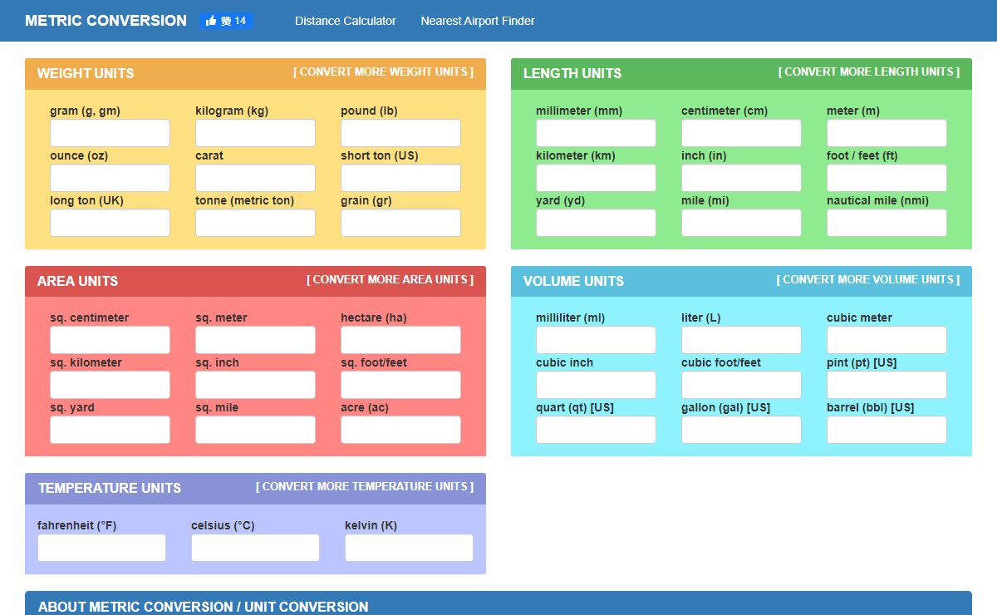Click the hectare (ha) input field

tap(400, 340)
